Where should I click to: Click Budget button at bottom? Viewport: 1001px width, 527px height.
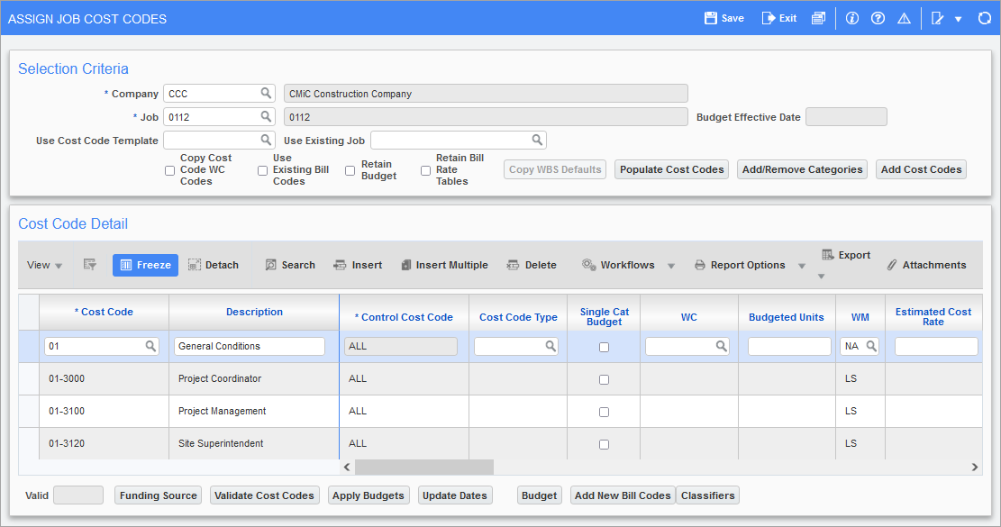point(540,495)
